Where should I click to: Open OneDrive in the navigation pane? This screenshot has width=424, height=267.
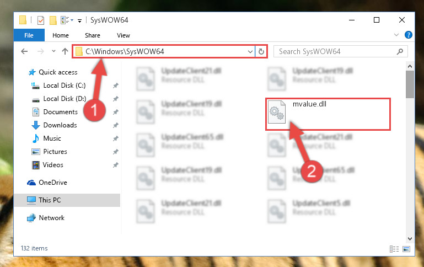point(53,183)
